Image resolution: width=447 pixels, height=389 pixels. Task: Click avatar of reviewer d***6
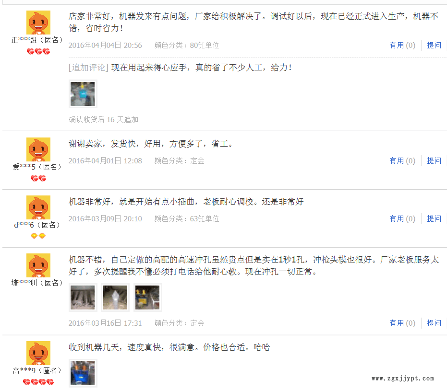(x=38, y=207)
